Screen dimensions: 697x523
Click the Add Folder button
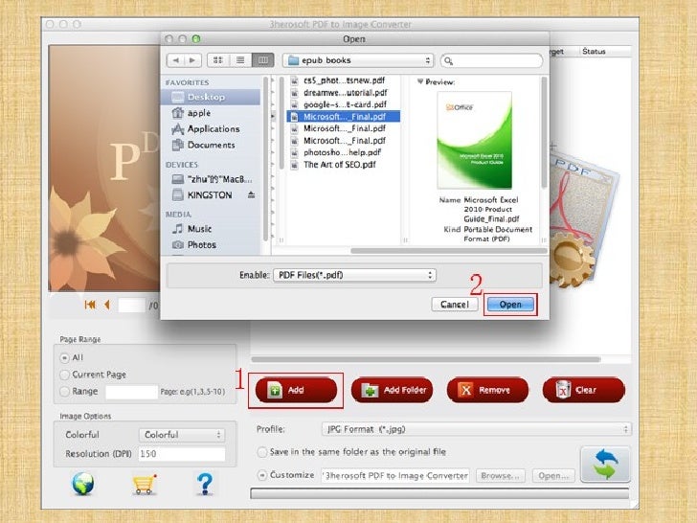393,390
